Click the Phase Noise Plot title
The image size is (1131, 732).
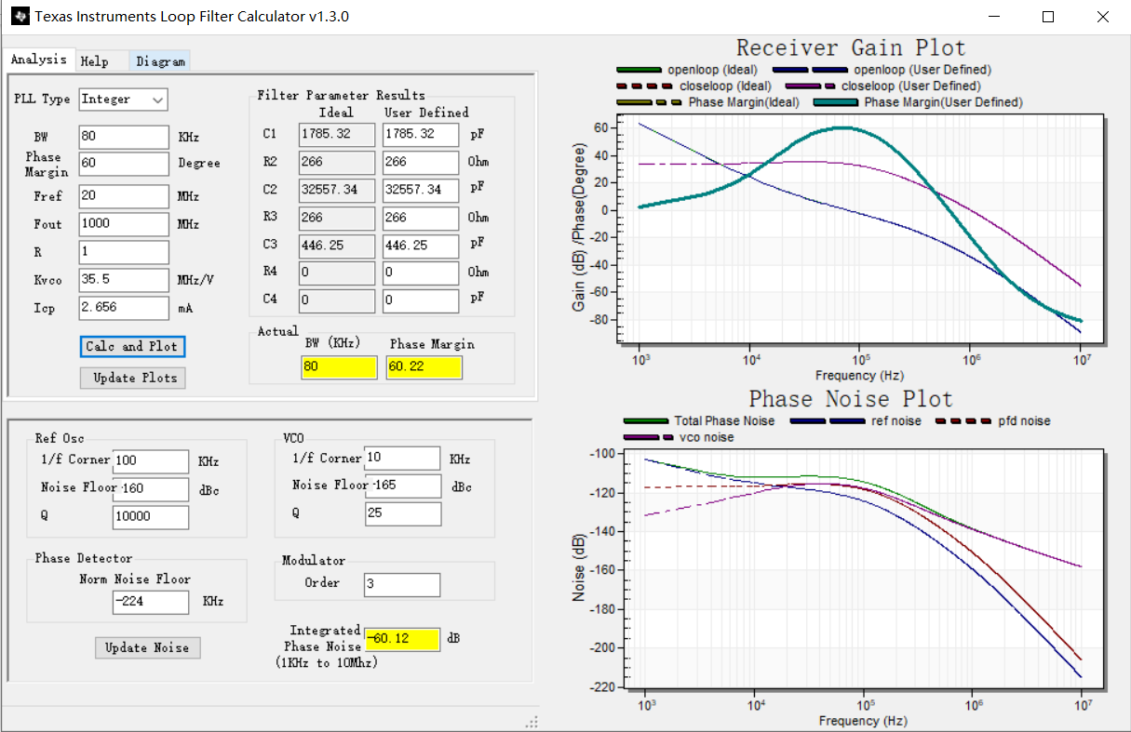click(851, 399)
